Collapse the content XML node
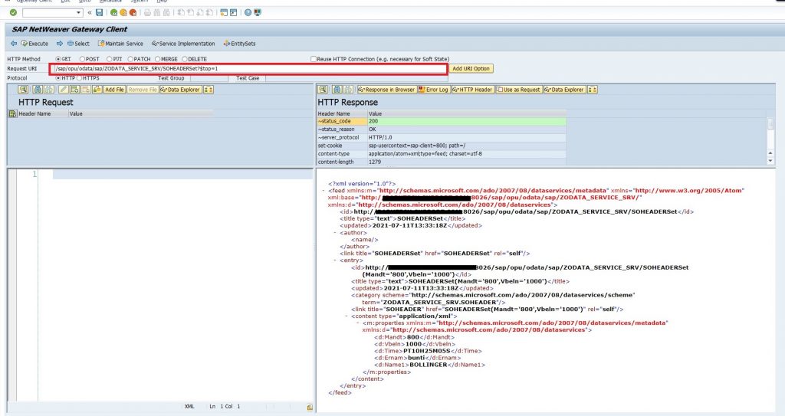Viewport: 785px width, 416px height. tap(347, 316)
